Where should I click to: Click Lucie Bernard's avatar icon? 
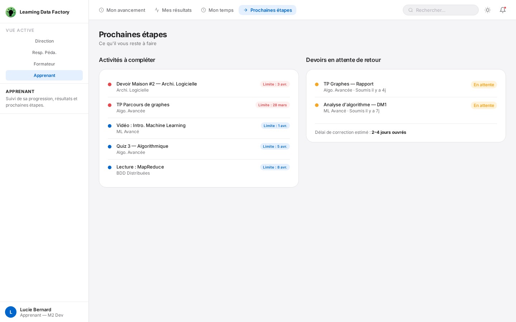pyautogui.click(x=11, y=312)
